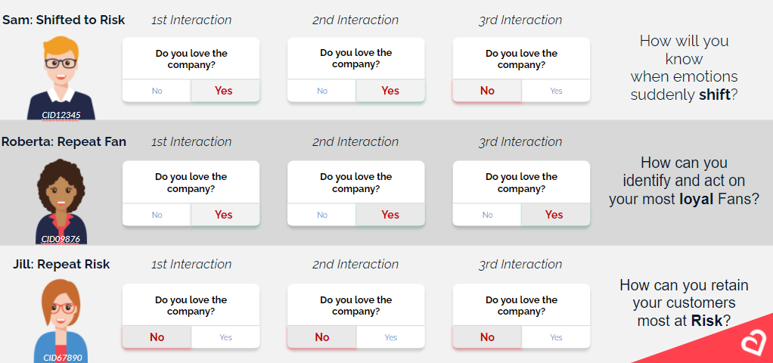
Task: Choose Yes in Jill's 3rd Interaction card
Action: (556, 337)
